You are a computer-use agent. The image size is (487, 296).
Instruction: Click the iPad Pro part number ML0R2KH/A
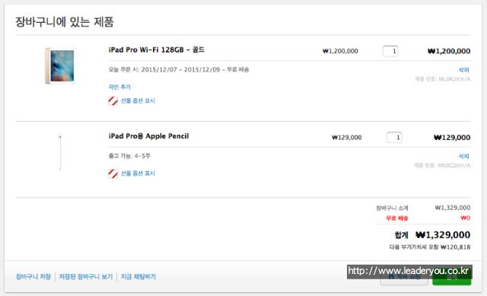pos(454,79)
